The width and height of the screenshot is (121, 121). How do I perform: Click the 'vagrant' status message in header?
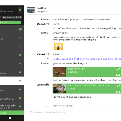coord(42,11)
